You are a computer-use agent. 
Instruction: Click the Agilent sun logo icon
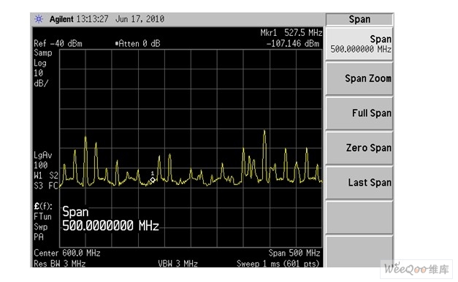pyautogui.click(x=39, y=19)
